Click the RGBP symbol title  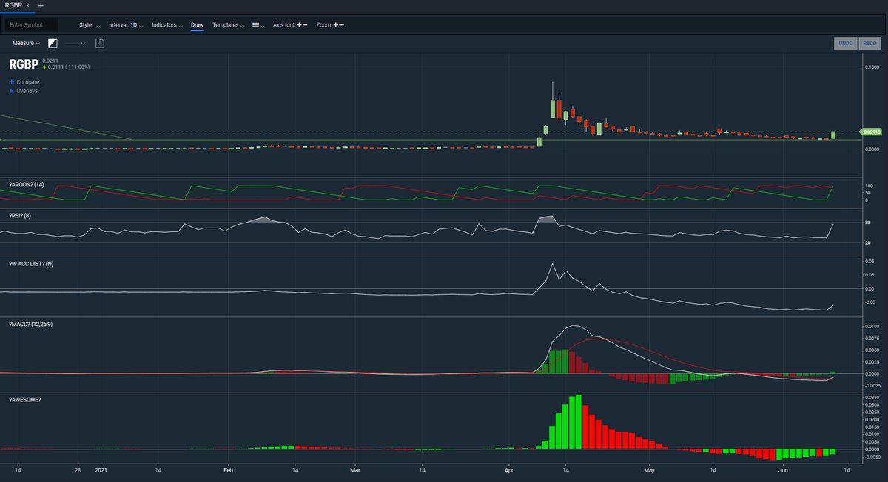pos(24,64)
